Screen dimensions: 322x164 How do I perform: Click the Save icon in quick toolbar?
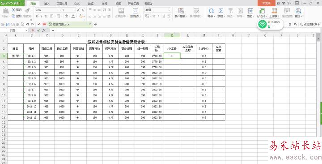[x=8, y=24]
